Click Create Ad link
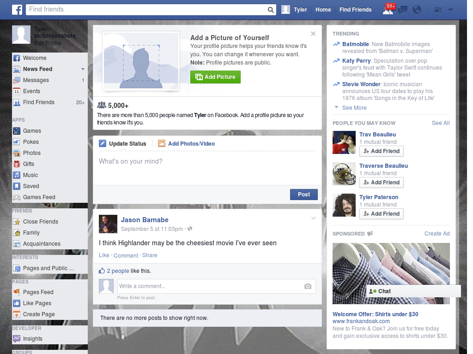 [x=437, y=234]
